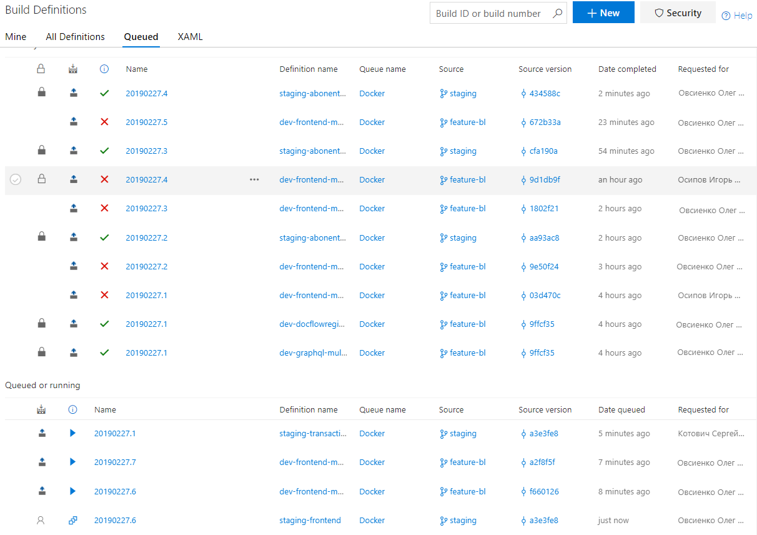Open staging branch in staging-frontend row
The width and height of the screenshot is (757, 535).
[463, 520]
